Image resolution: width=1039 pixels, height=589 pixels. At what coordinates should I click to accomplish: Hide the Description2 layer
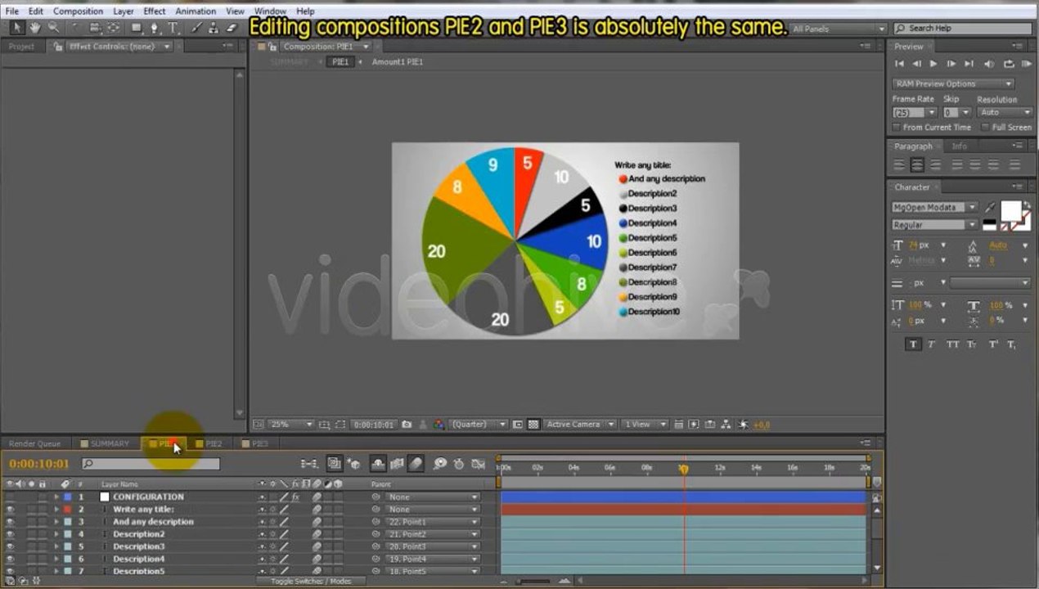(10, 534)
